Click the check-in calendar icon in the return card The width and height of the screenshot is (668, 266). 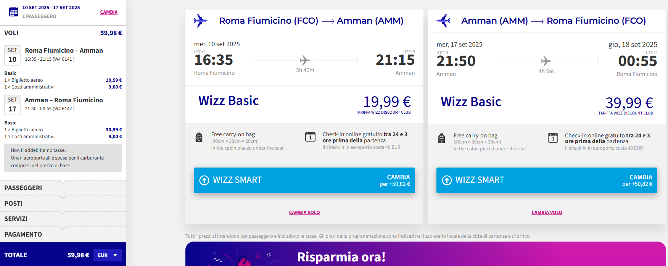(553, 138)
